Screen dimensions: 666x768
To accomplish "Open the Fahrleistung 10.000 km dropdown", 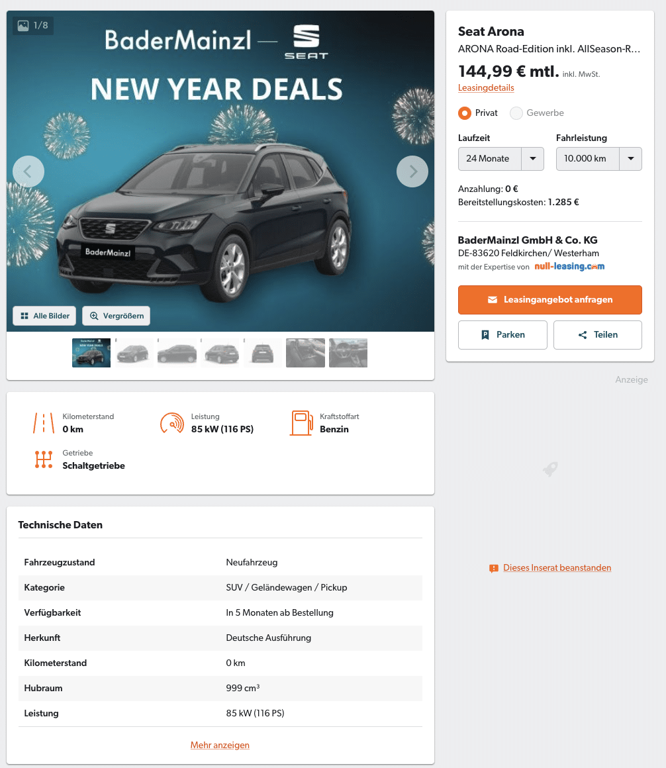I will click(599, 159).
